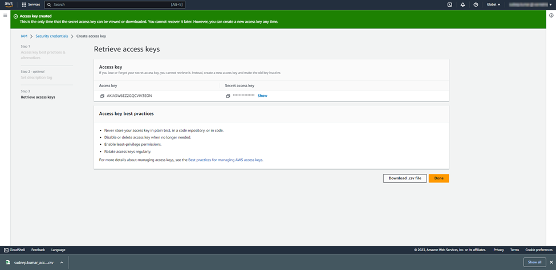The image size is (556, 270).
Task: Click Step 3 Retrieve access keys
Action: point(38,97)
